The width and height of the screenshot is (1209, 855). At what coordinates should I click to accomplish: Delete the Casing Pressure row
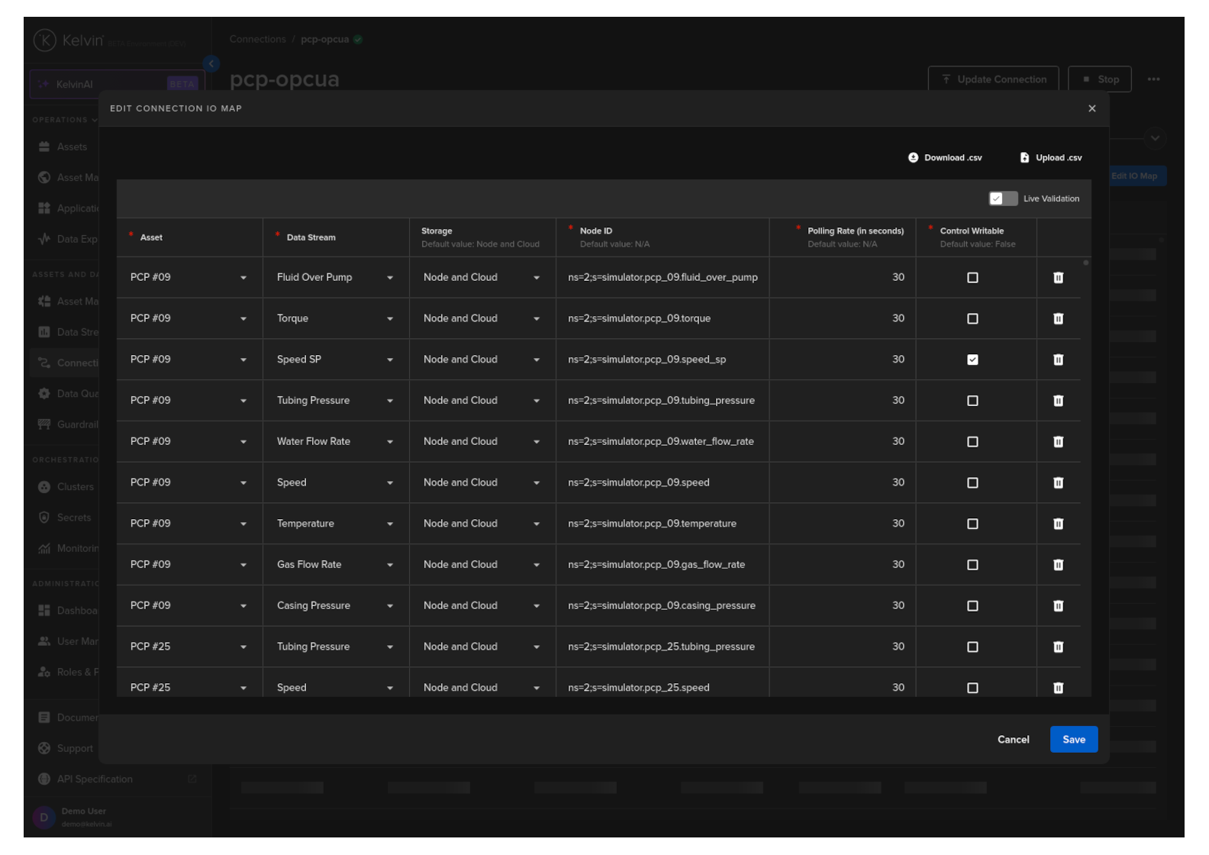tap(1058, 606)
